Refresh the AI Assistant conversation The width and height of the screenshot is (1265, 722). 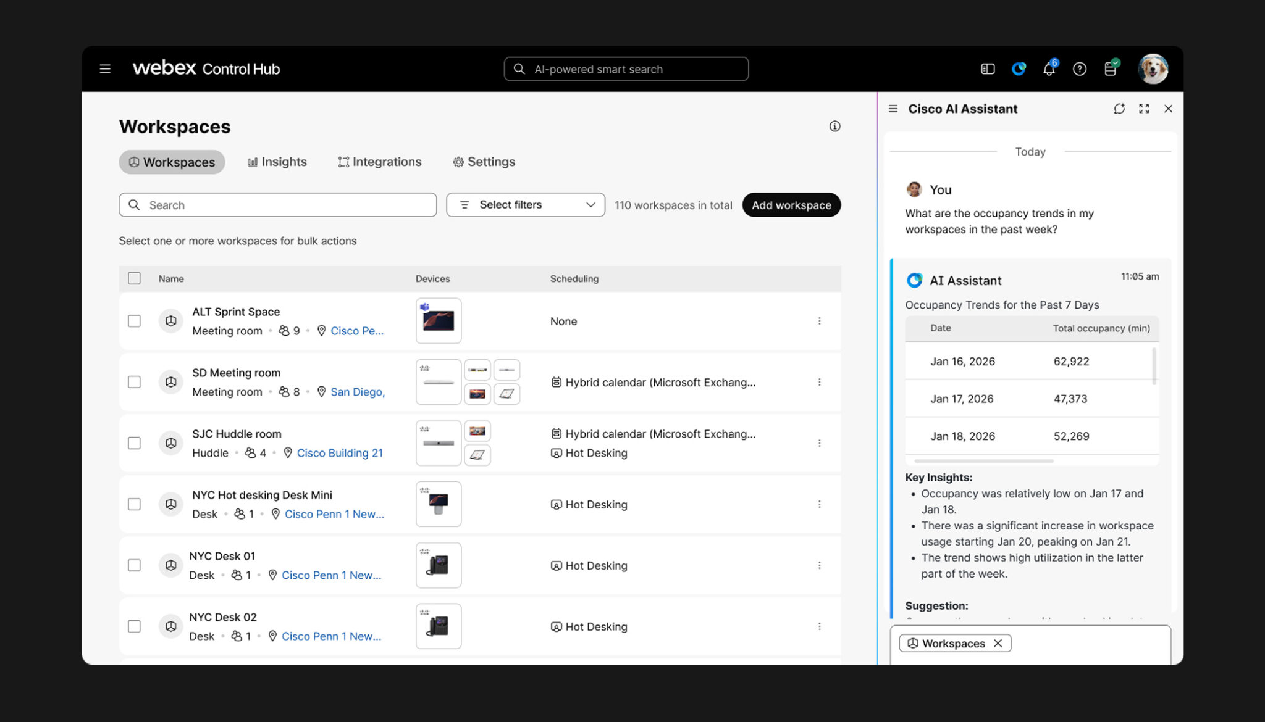pyautogui.click(x=1119, y=109)
